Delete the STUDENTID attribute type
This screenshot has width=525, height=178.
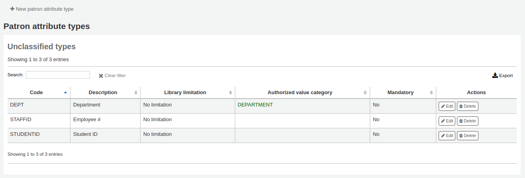[x=467, y=135]
